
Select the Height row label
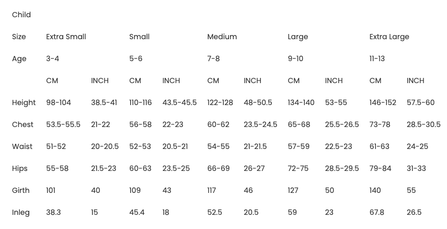(x=24, y=102)
